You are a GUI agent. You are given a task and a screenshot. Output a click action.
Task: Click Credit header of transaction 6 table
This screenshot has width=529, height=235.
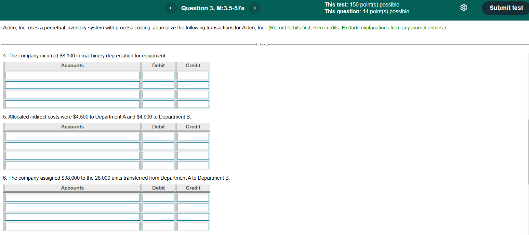(193, 188)
